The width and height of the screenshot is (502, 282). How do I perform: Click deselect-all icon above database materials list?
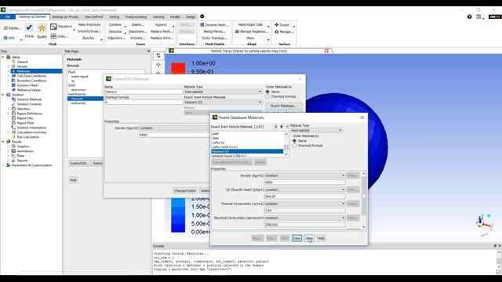point(282,127)
